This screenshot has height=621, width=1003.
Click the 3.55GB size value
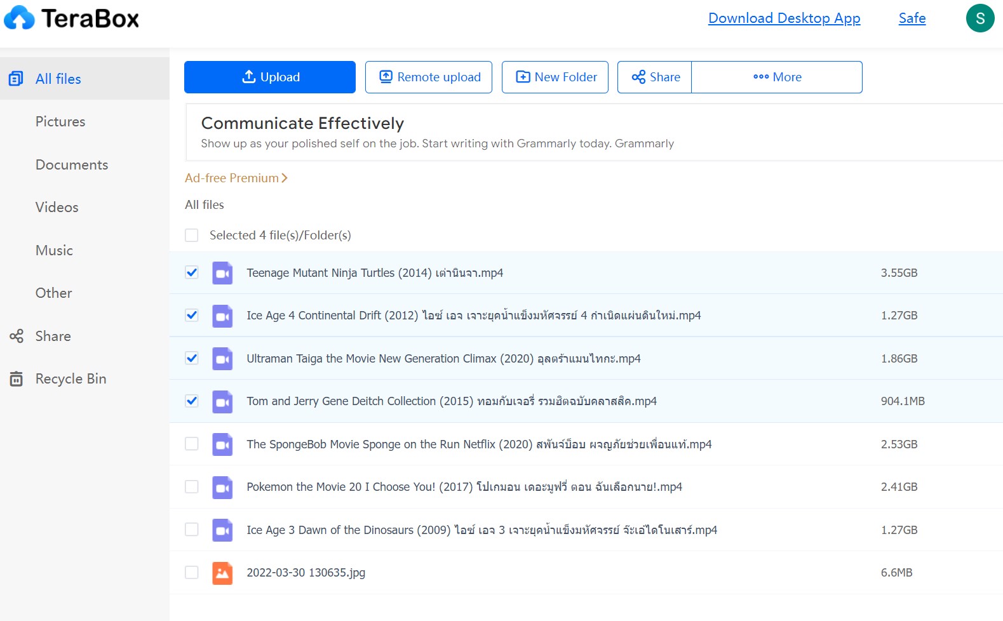tap(899, 273)
